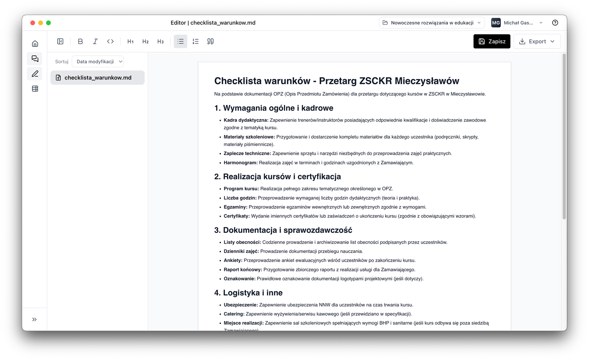Open the chat panel in the left sidebar

(x=34, y=59)
